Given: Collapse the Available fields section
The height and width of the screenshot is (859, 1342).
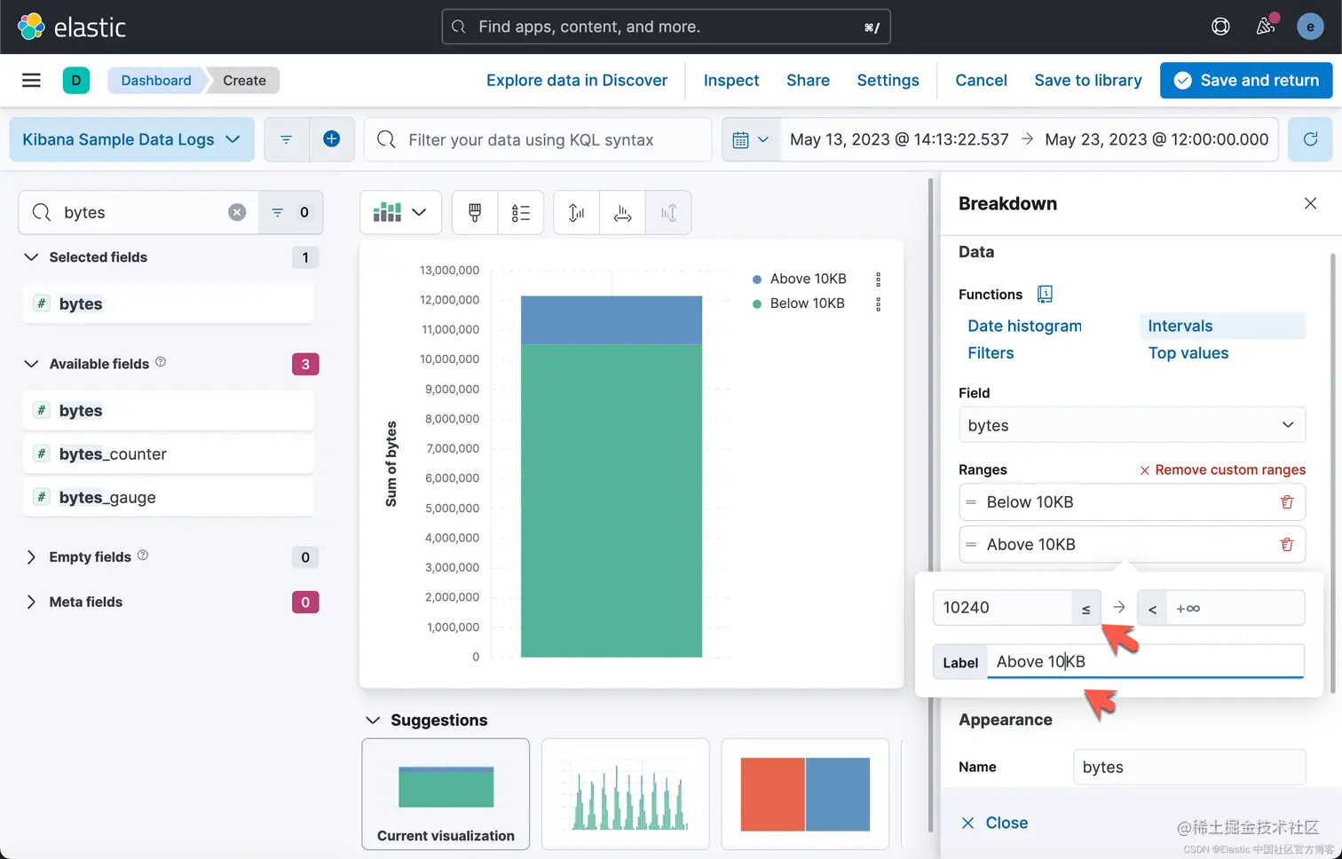Looking at the screenshot, I should pos(31,364).
